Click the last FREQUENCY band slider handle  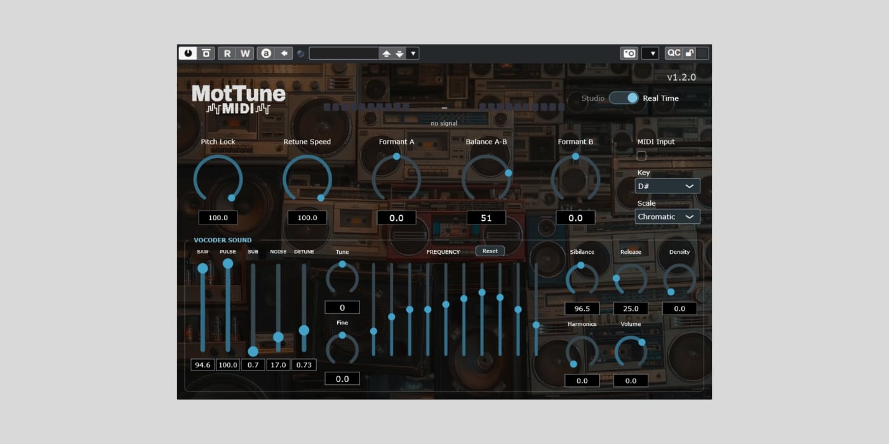click(x=536, y=325)
